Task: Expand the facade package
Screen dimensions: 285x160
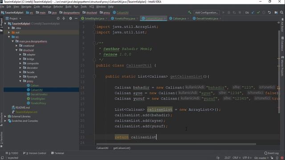Action: click(20, 72)
